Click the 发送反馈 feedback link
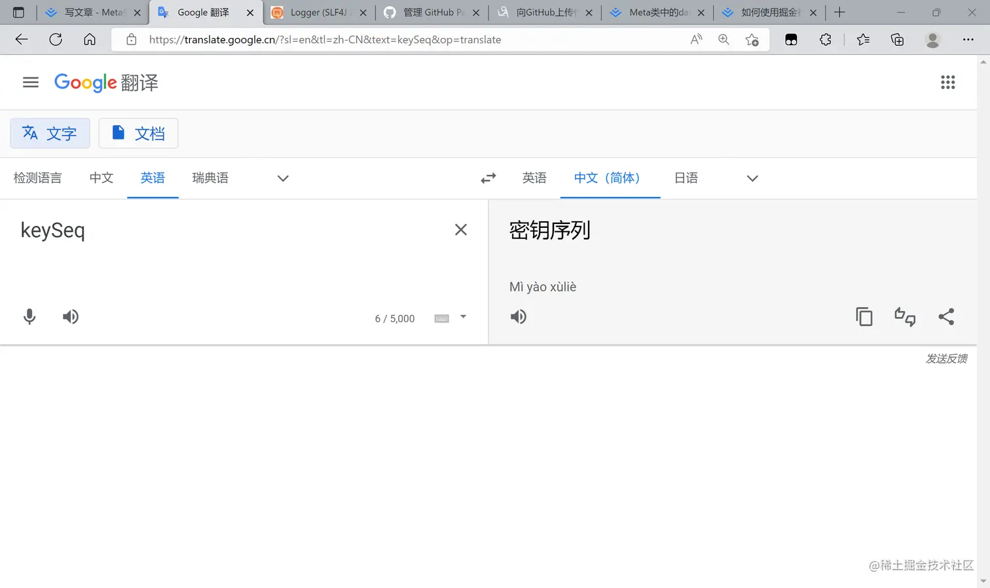 click(x=946, y=358)
